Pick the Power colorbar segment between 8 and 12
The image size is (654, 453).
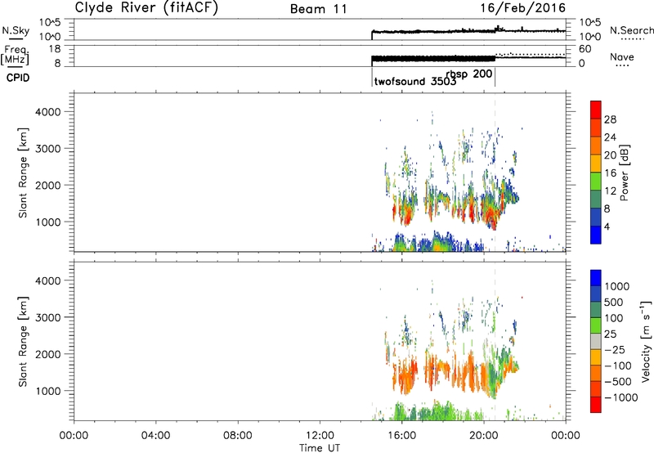pos(596,200)
